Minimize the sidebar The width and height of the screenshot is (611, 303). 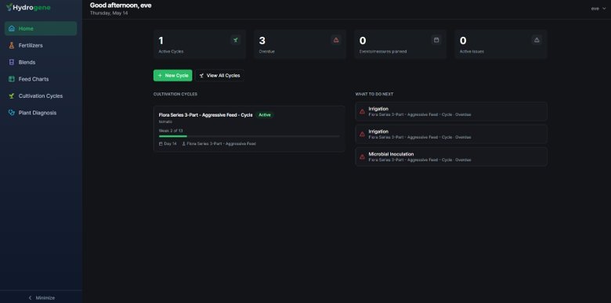(42, 298)
